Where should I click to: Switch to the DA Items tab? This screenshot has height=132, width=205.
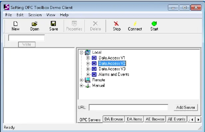(x=134, y=119)
